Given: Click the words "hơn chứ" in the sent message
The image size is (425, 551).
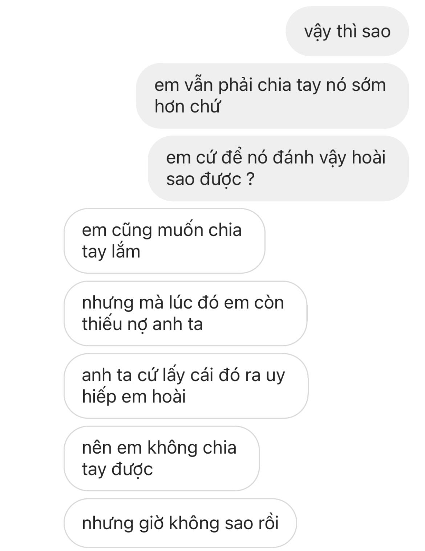Looking at the screenshot, I should click(x=187, y=106).
